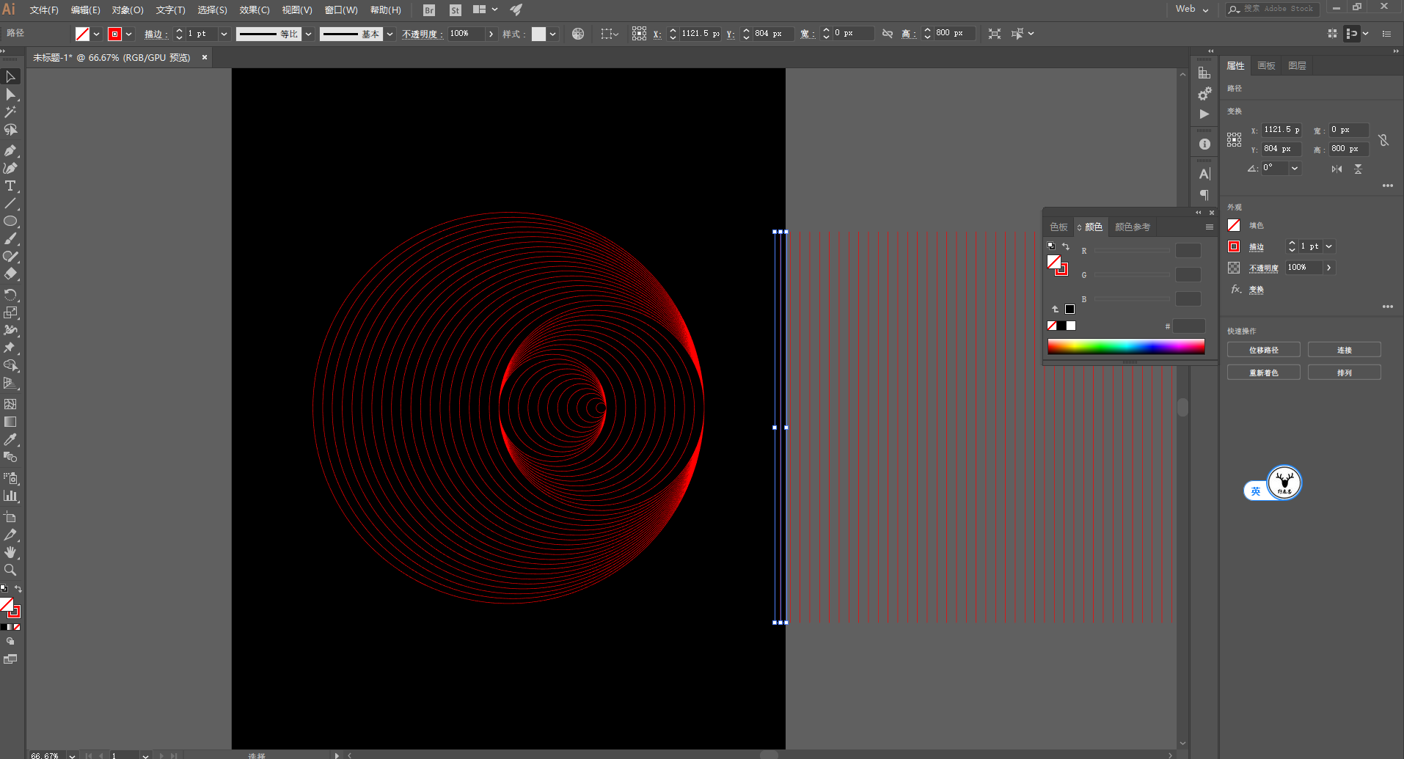Image resolution: width=1404 pixels, height=759 pixels.
Task: Swap fill and stroke in toolbar
Action: 18,589
